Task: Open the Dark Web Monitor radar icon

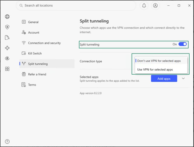Action: (x=7, y=58)
